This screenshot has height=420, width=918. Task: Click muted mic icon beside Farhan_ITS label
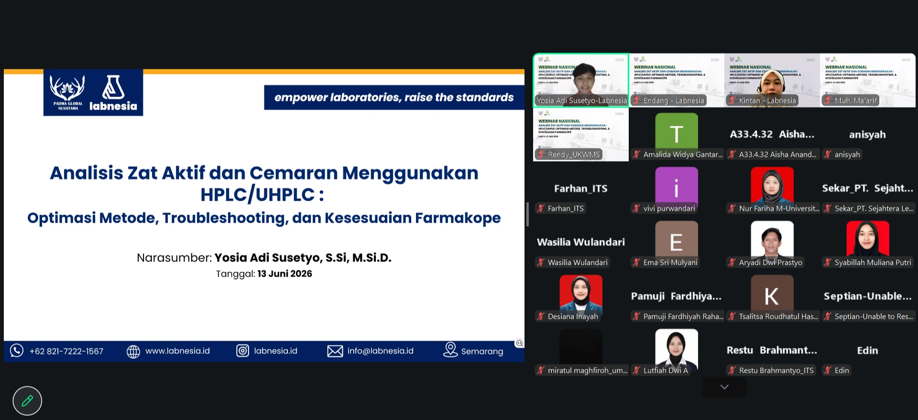(541, 208)
